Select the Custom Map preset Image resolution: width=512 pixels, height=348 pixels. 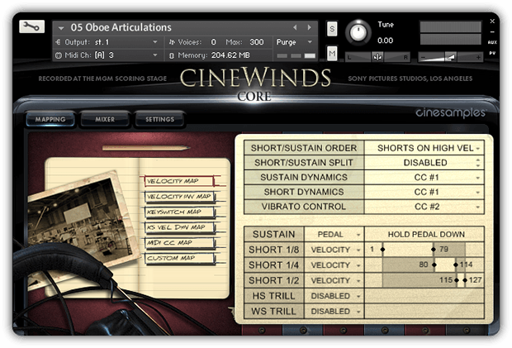179,258
